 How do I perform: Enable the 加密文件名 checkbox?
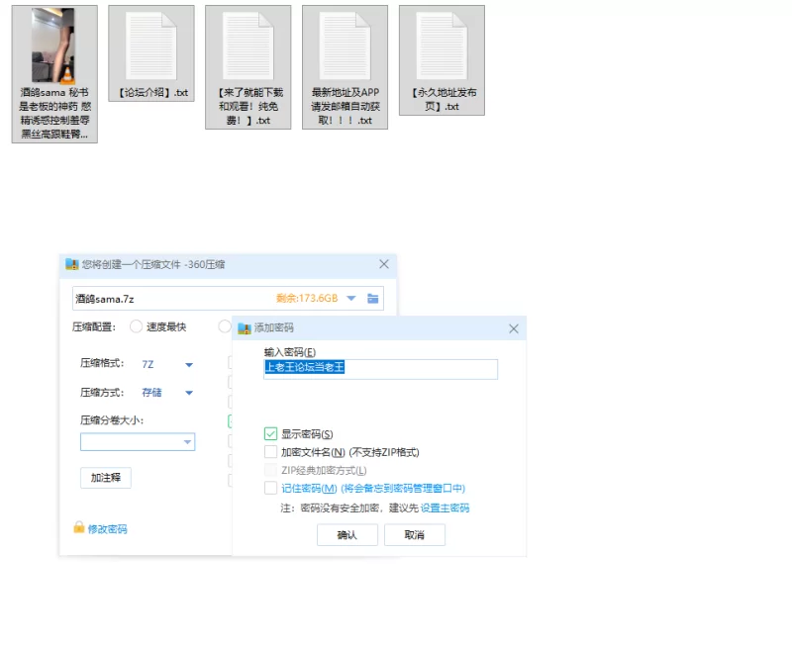pyautogui.click(x=270, y=452)
